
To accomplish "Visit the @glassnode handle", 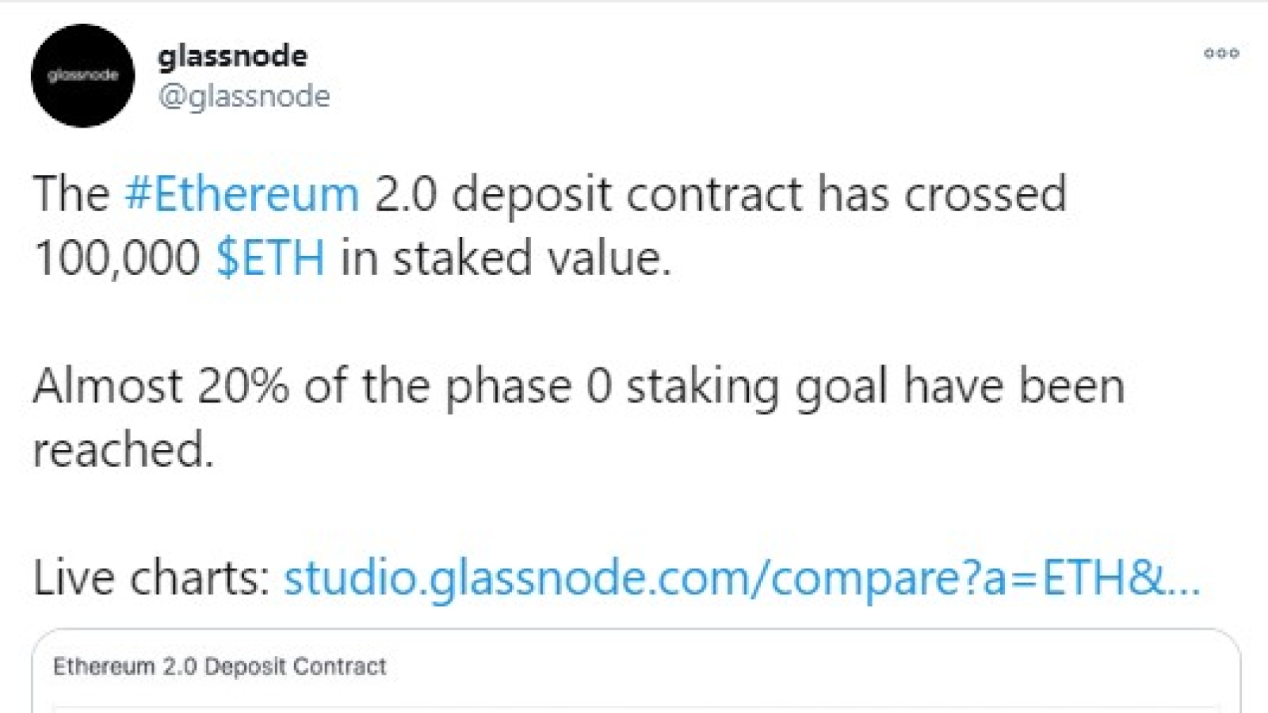I will coord(244,96).
